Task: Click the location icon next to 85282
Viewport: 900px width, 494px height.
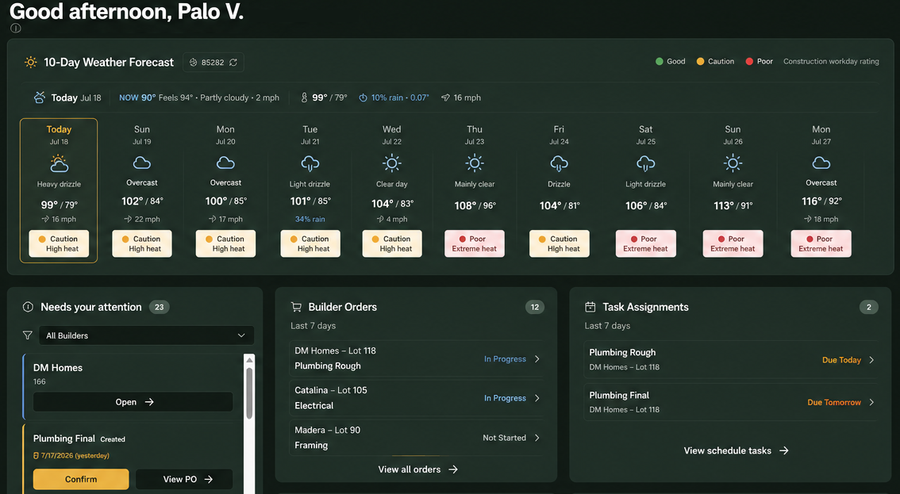Action: (194, 62)
